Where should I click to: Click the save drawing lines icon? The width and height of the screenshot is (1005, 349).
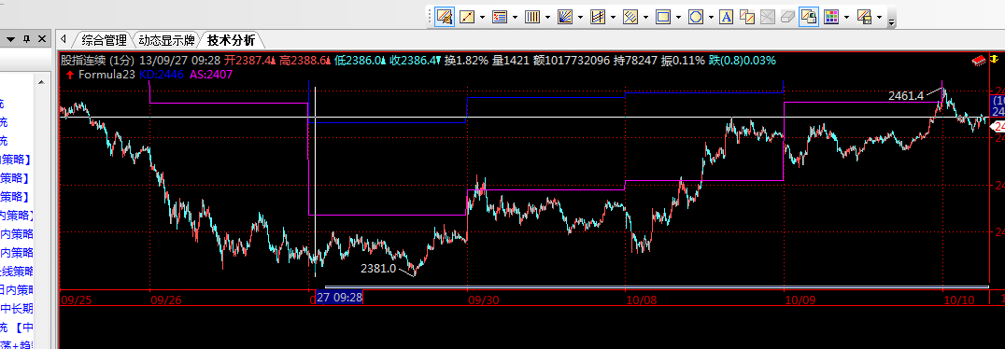click(864, 17)
